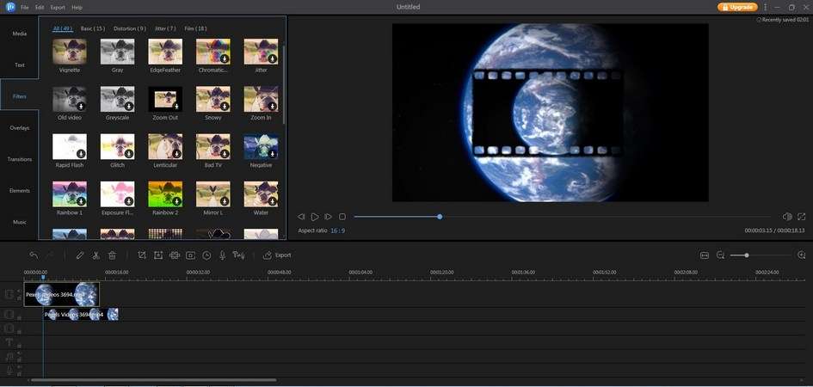Open the Export menu in menu bar
The width and height of the screenshot is (813, 387).
coord(58,8)
